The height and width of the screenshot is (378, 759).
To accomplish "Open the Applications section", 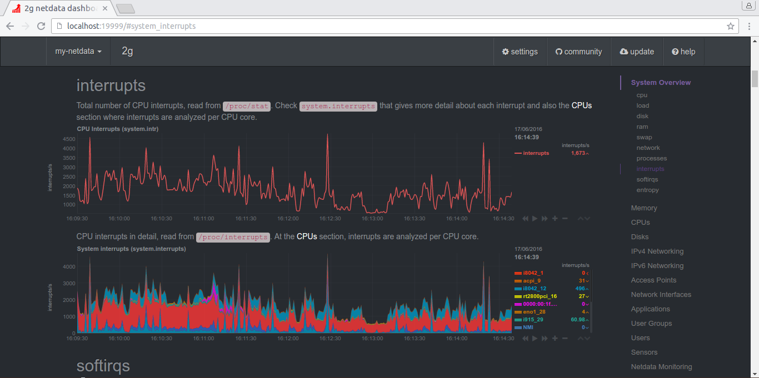I will coord(651,309).
